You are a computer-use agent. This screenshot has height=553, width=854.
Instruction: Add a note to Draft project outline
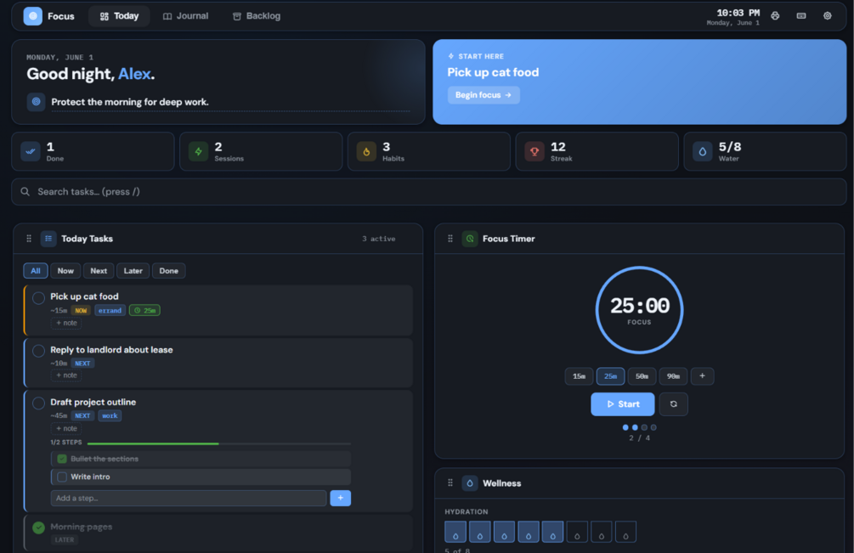(x=66, y=428)
